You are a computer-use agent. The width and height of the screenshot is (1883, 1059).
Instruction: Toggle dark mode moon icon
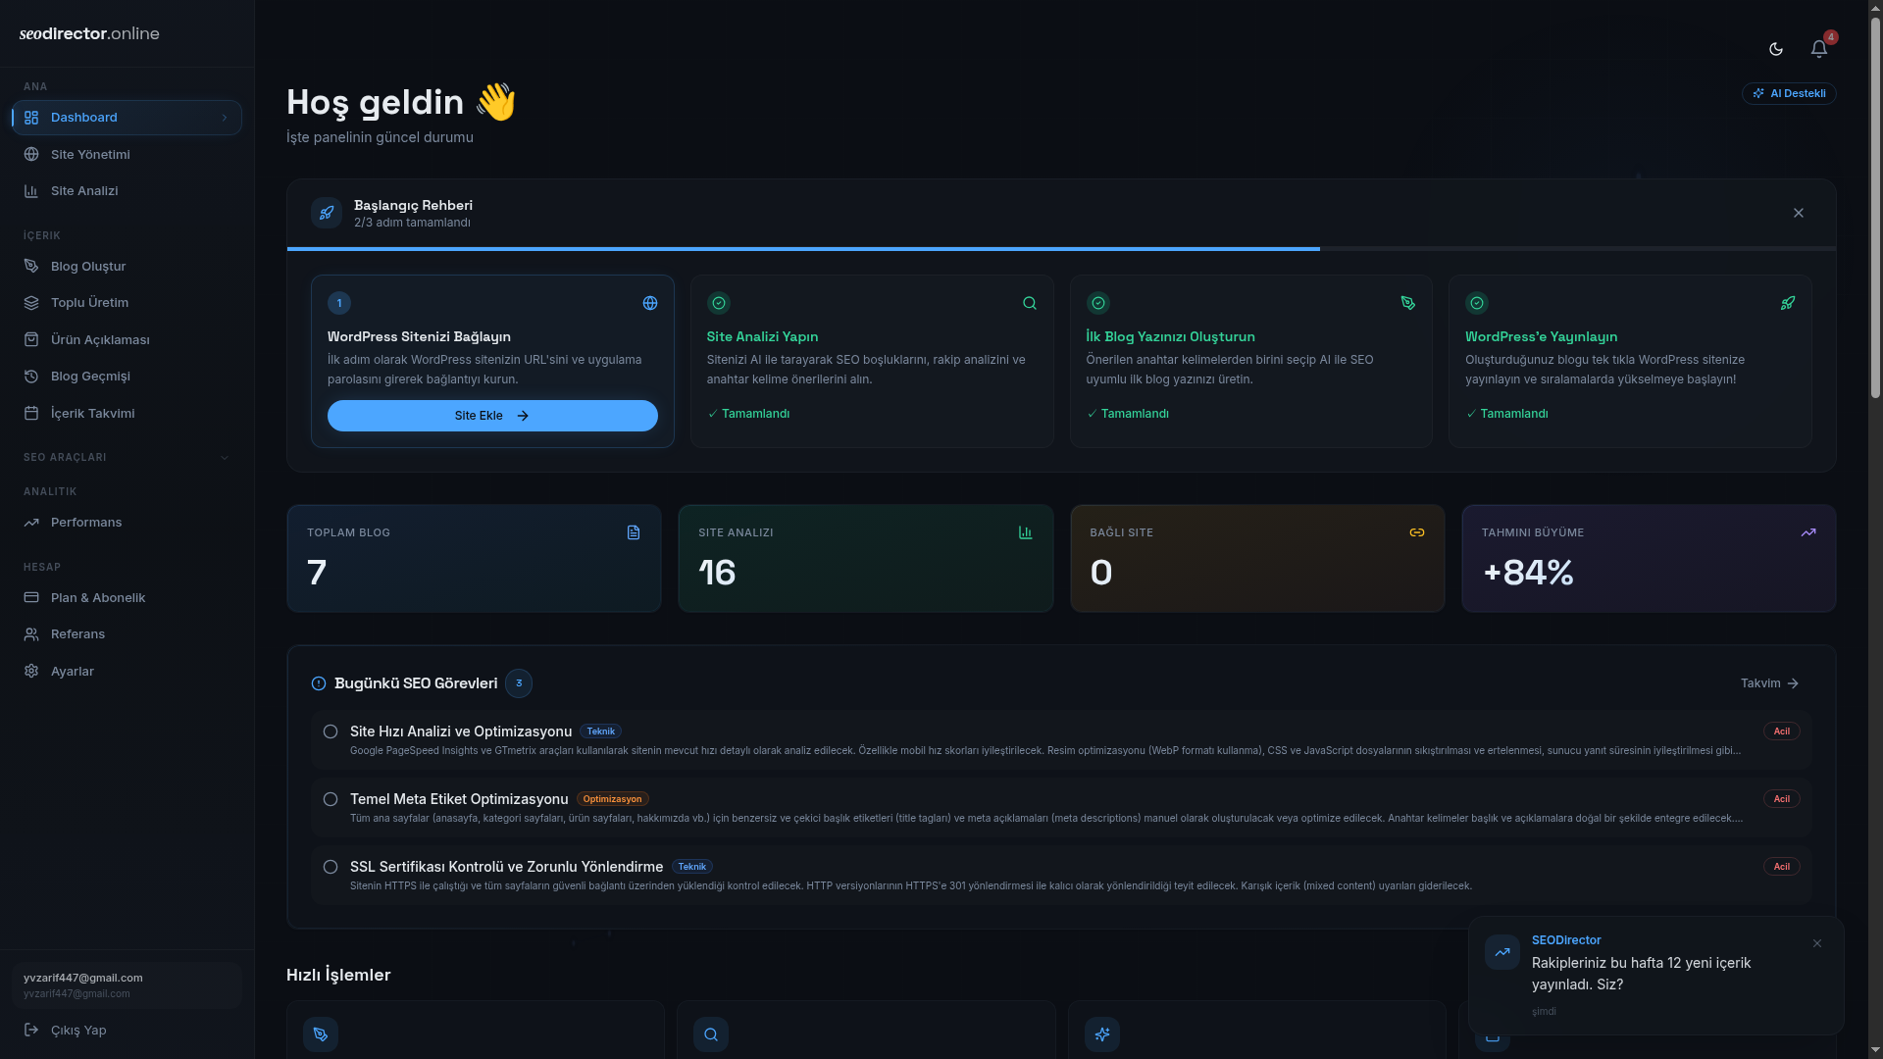pos(1775,49)
